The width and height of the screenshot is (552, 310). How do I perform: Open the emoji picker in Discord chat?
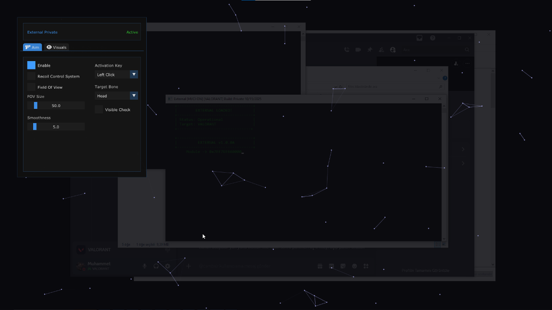(x=354, y=266)
